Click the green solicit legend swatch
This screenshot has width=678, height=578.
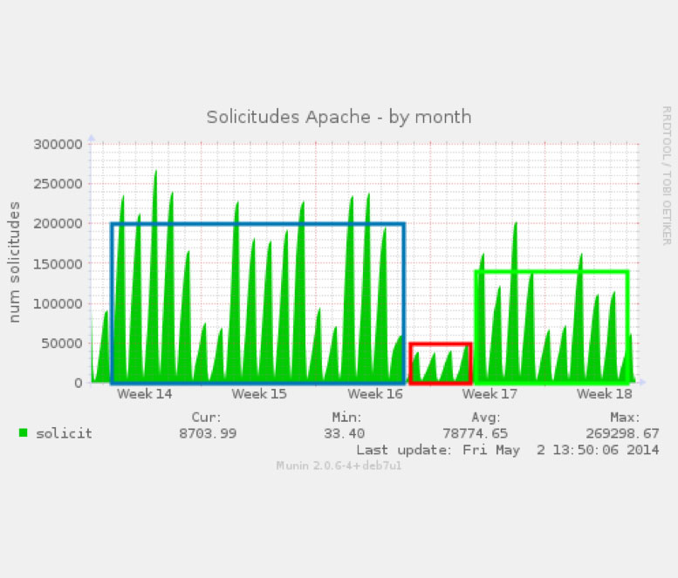[23, 432]
